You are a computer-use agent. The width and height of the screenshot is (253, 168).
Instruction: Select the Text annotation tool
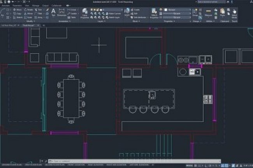click(x=53, y=12)
